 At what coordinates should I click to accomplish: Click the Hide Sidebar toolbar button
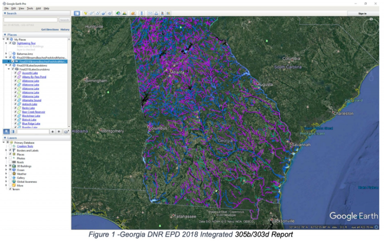click(76, 13)
